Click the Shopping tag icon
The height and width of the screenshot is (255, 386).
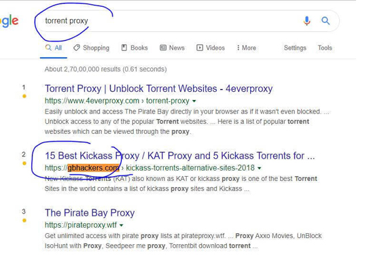[77, 48]
